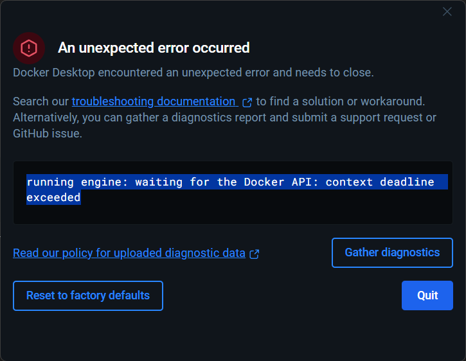Click the "Search our" text before the link

40,101
